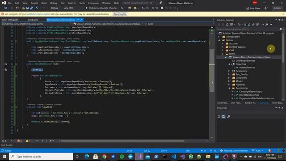Click Solution Explorer Show All Files icon

coord(257,25)
